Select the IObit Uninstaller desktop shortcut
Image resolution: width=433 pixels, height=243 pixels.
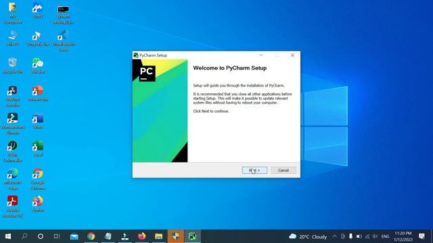coord(12,151)
